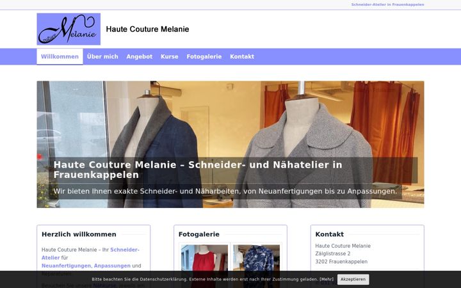Click the Herzlich willkommen heading
The height and width of the screenshot is (288, 461).
point(79,234)
